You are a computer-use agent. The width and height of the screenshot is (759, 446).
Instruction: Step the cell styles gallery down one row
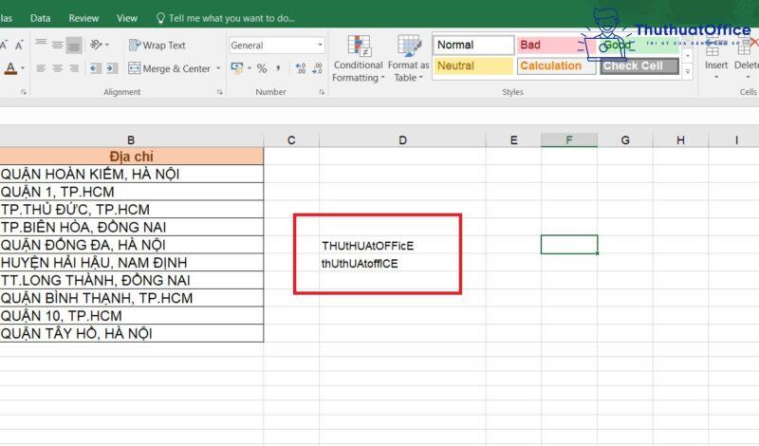687,56
